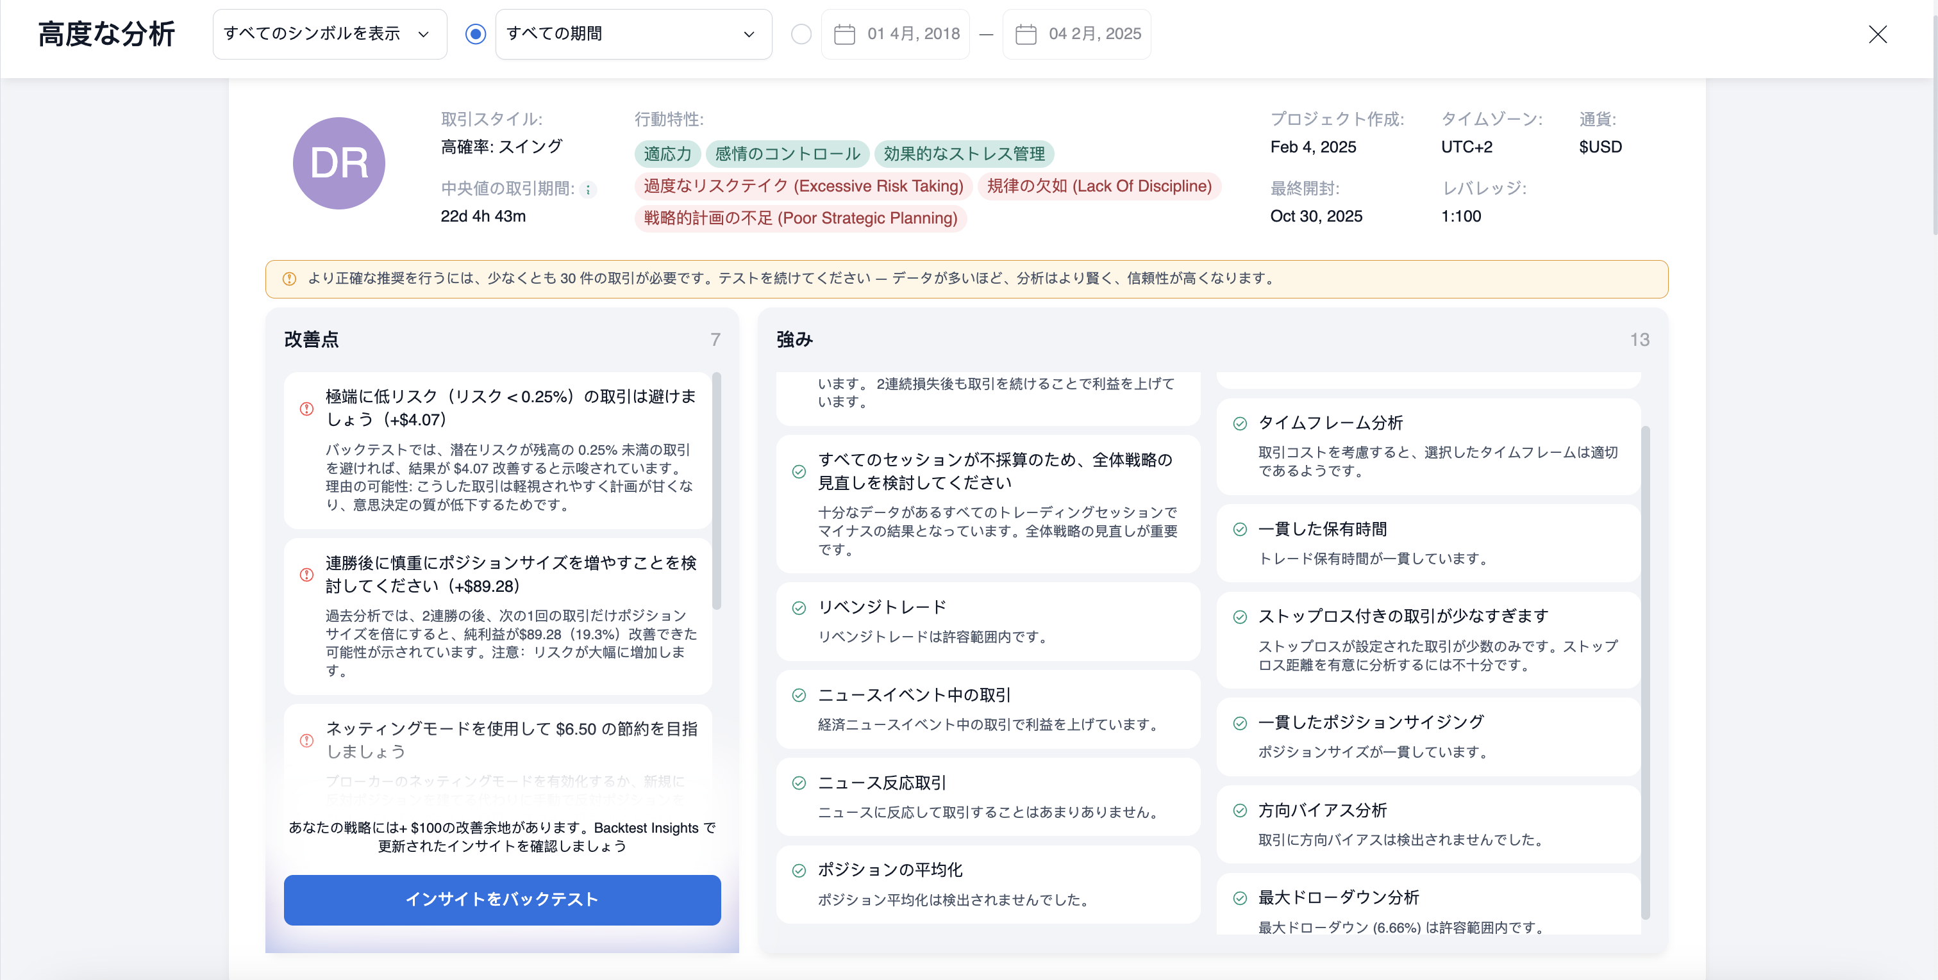Image resolution: width=1938 pixels, height=980 pixels.
Task: Select the 適応力 behavioral trait chip
Action: click(667, 153)
